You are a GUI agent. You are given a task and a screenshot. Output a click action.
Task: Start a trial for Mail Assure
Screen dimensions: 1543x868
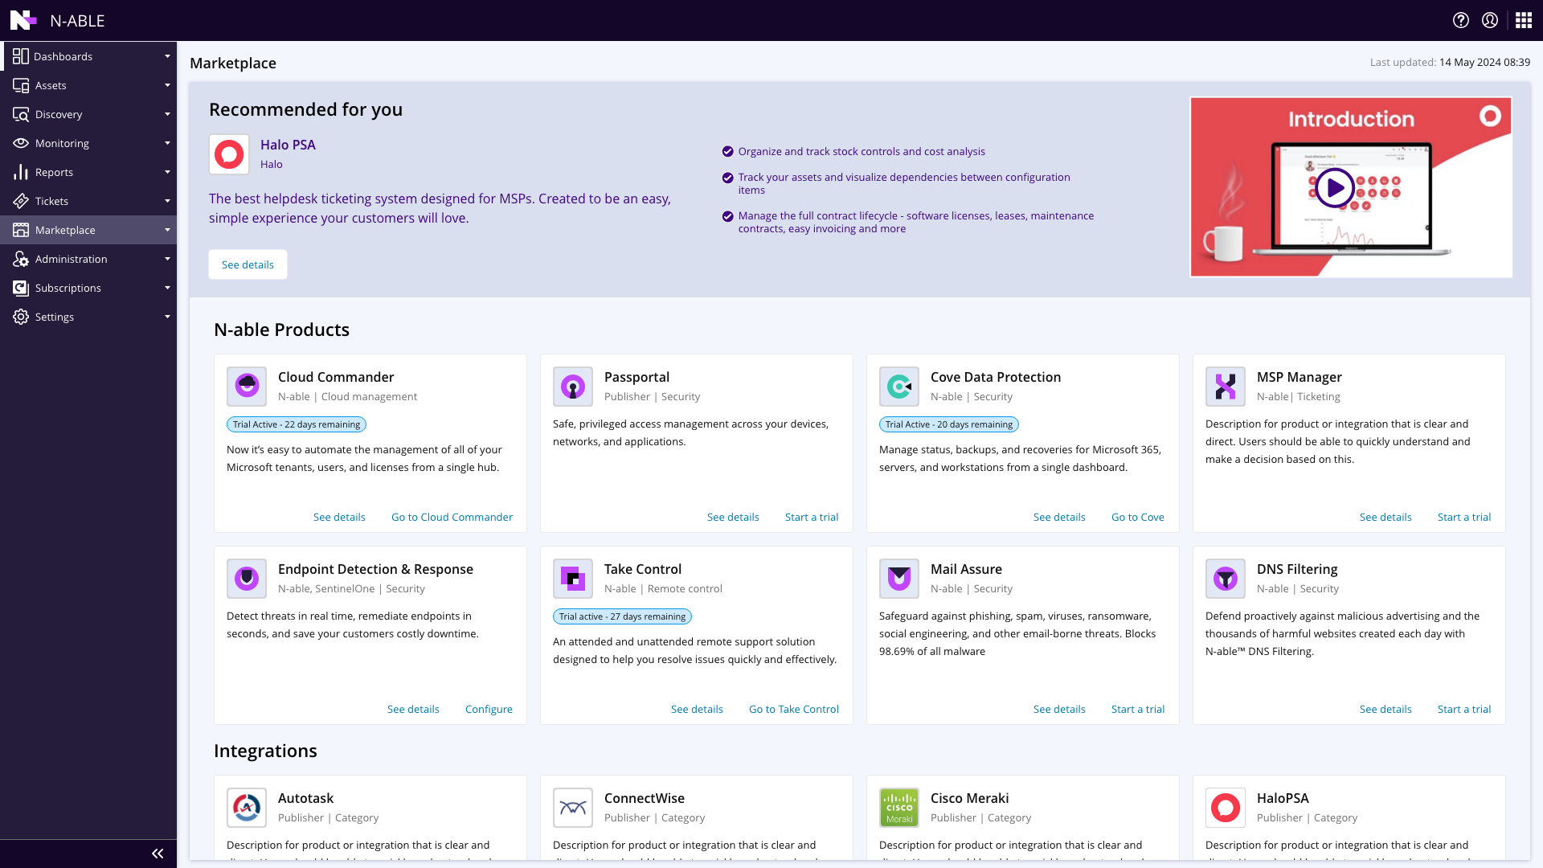[1138, 709]
